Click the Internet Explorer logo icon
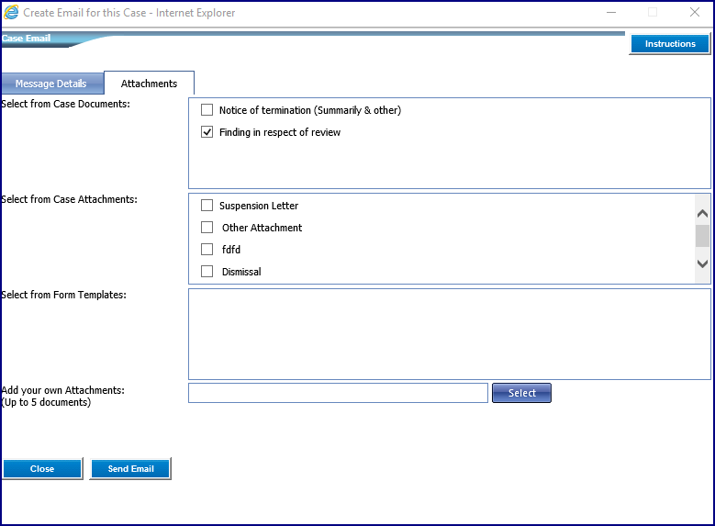 [11, 12]
